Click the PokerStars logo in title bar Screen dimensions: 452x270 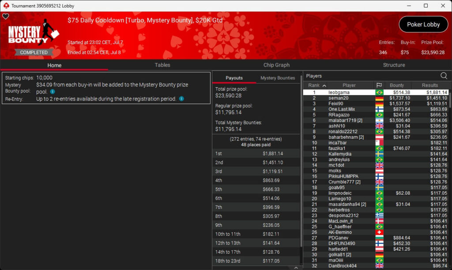(x=5, y=6)
